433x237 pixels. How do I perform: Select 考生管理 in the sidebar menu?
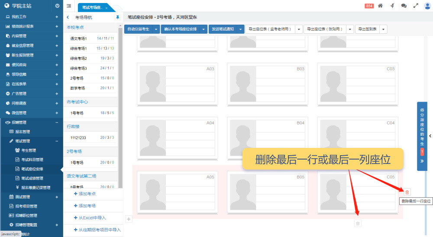(29, 150)
